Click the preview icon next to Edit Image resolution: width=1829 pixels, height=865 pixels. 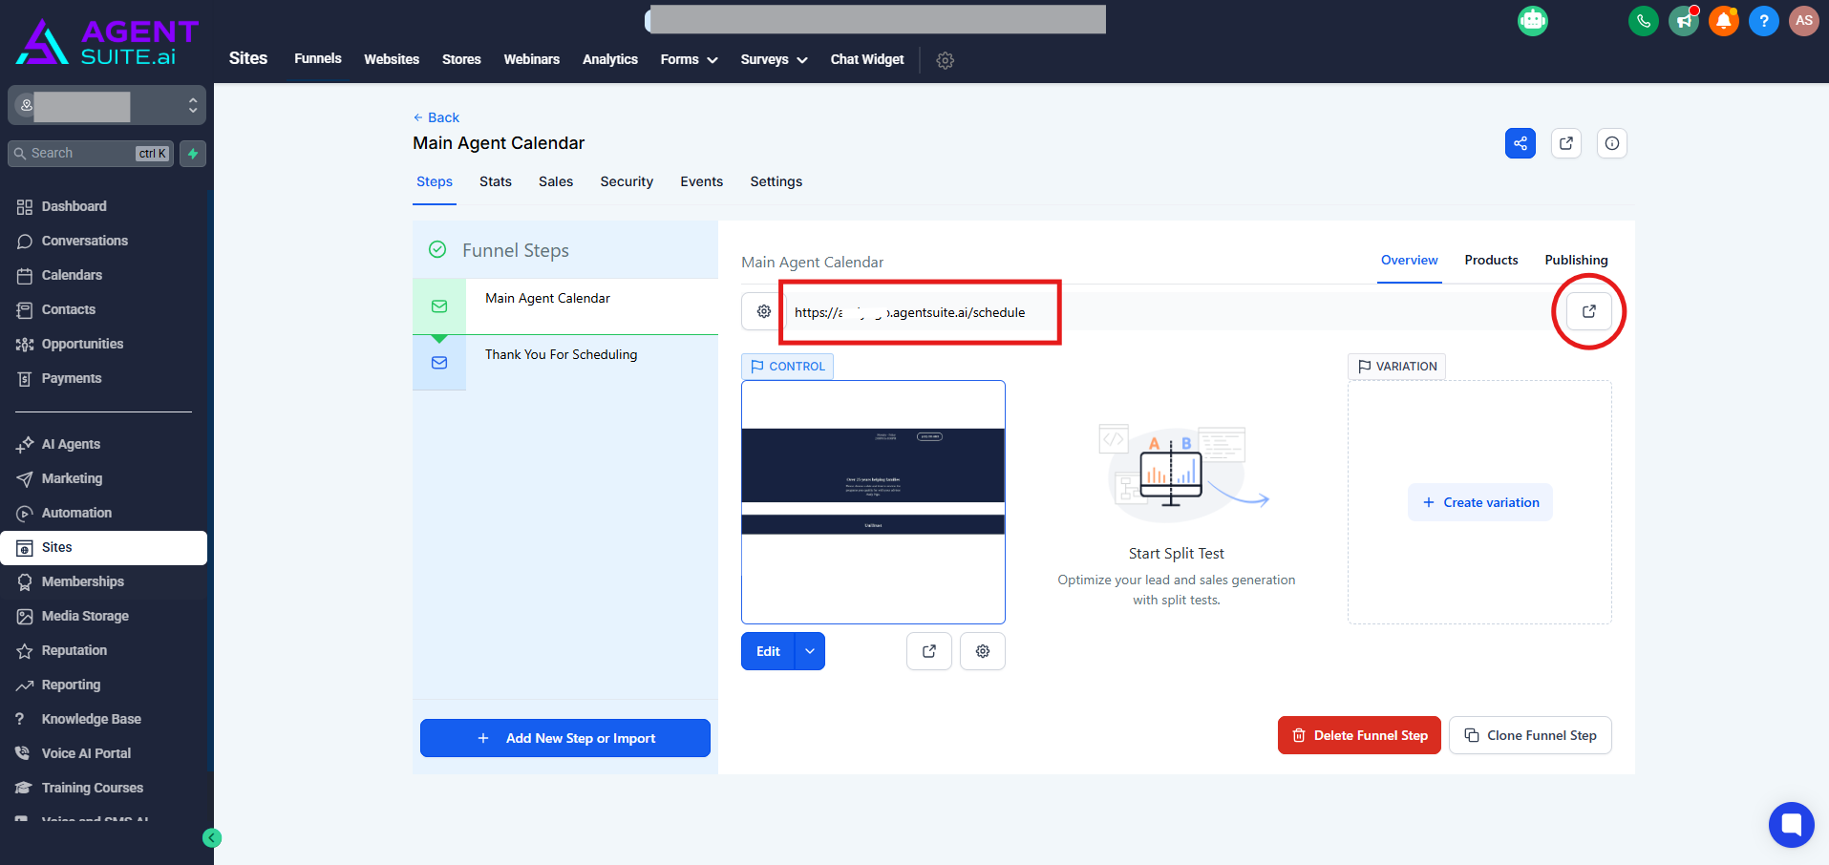tap(929, 651)
